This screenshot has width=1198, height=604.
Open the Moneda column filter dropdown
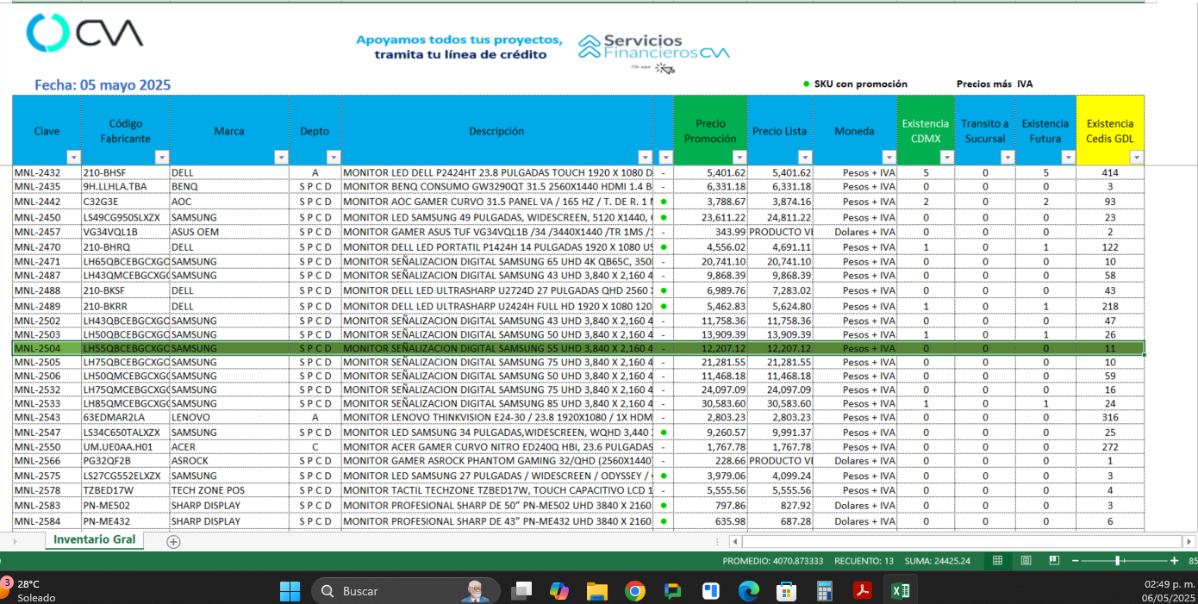point(889,158)
